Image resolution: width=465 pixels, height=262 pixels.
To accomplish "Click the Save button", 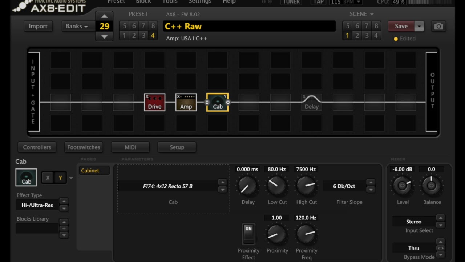I will [401, 26].
